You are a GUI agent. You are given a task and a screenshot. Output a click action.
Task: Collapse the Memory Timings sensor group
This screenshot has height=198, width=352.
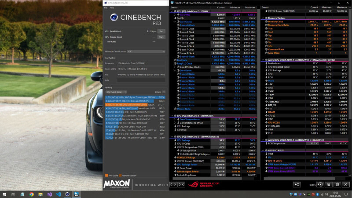coord(263,18)
